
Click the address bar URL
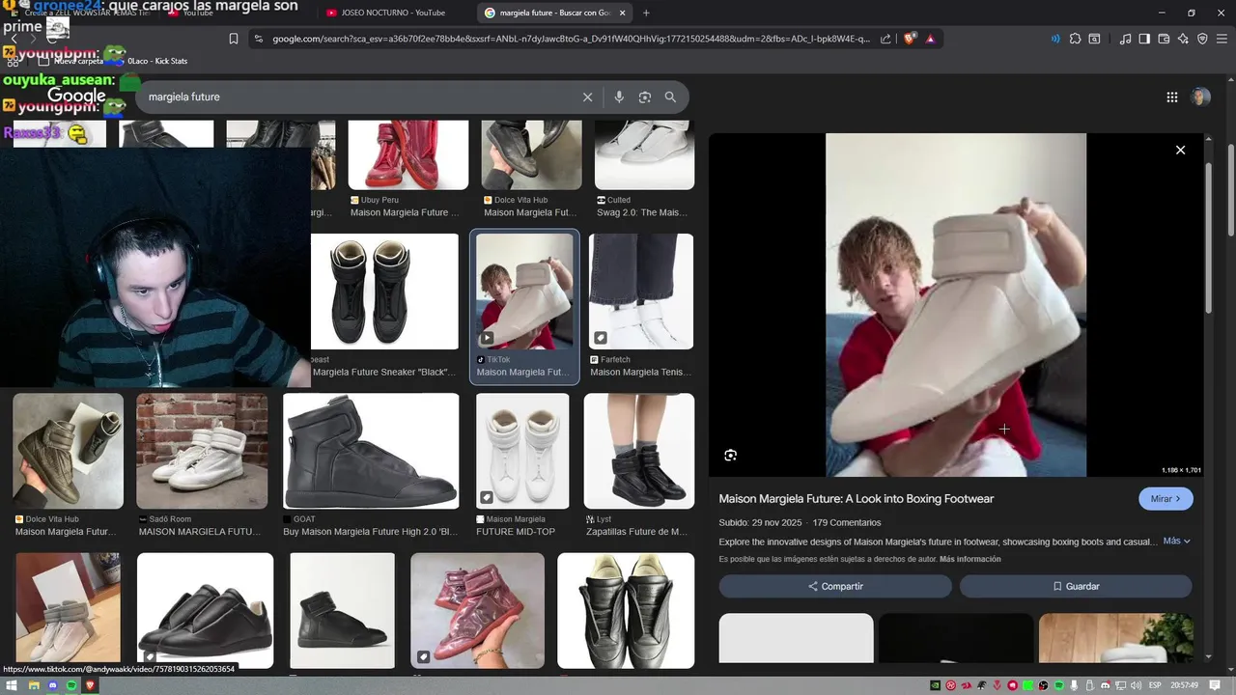(570, 39)
